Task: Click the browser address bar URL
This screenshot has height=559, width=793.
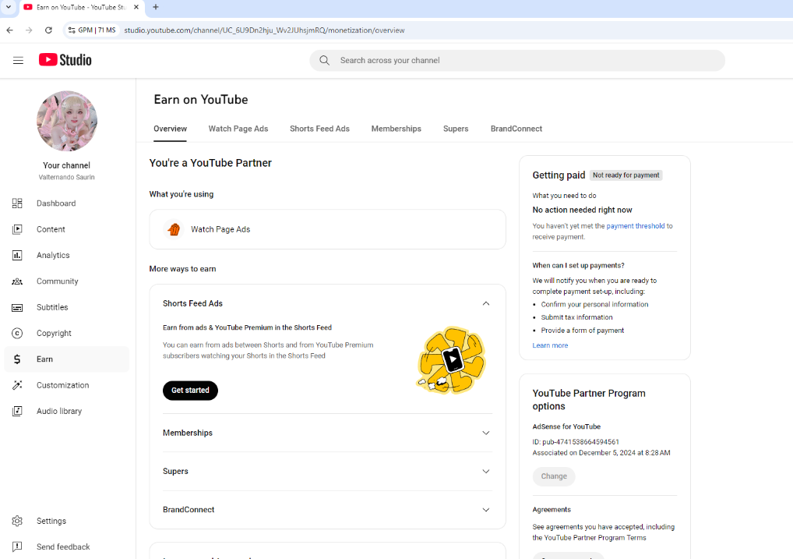Action: click(264, 30)
